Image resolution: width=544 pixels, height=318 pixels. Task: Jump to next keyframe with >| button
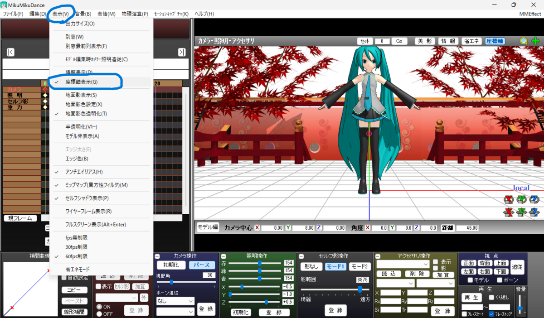(x=181, y=52)
